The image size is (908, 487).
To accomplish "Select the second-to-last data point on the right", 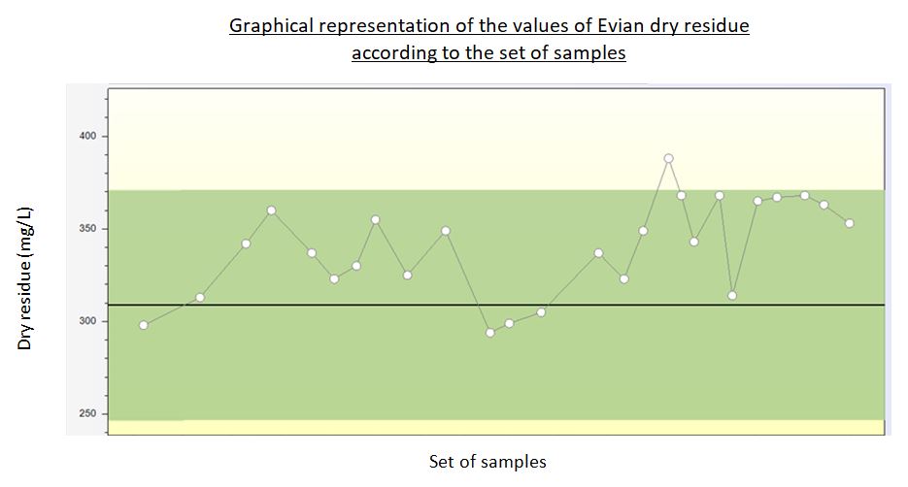I will (824, 205).
